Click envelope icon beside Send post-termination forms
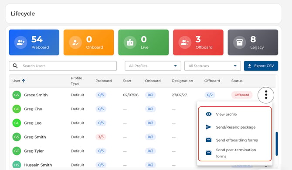The height and width of the screenshot is (170, 292). [209, 153]
